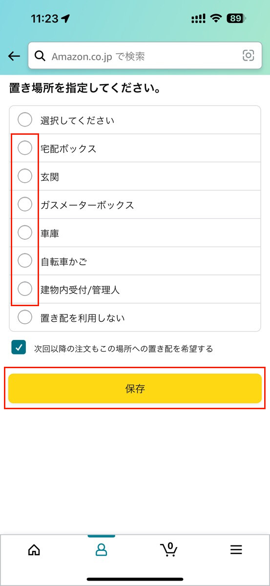The height and width of the screenshot is (586, 270).
Task: Open the Home tab icon
Action: click(x=34, y=550)
